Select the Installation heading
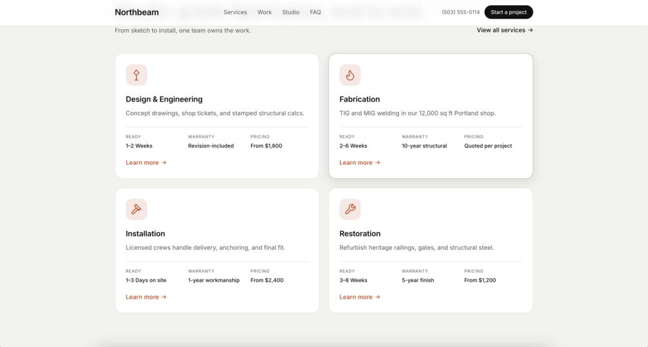This screenshot has height=347, width=648. click(x=145, y=234)
